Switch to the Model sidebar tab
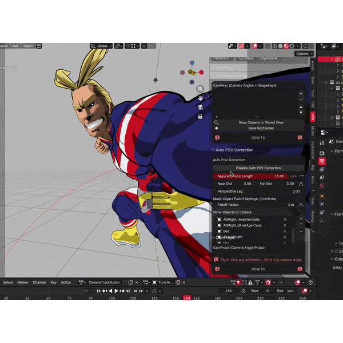The width and height of the screenshot is (343, 343). (x=313, y=130)
